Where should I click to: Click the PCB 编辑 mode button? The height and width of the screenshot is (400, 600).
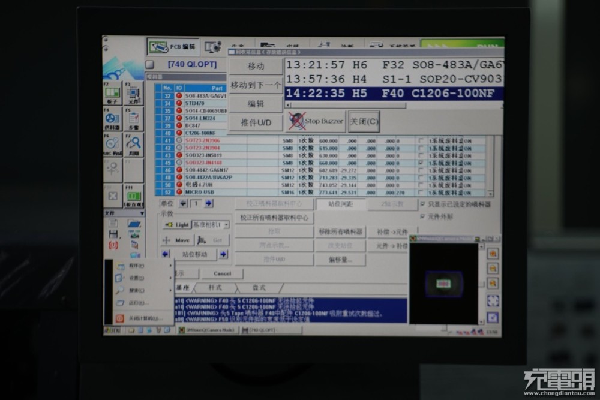[173, 47]
